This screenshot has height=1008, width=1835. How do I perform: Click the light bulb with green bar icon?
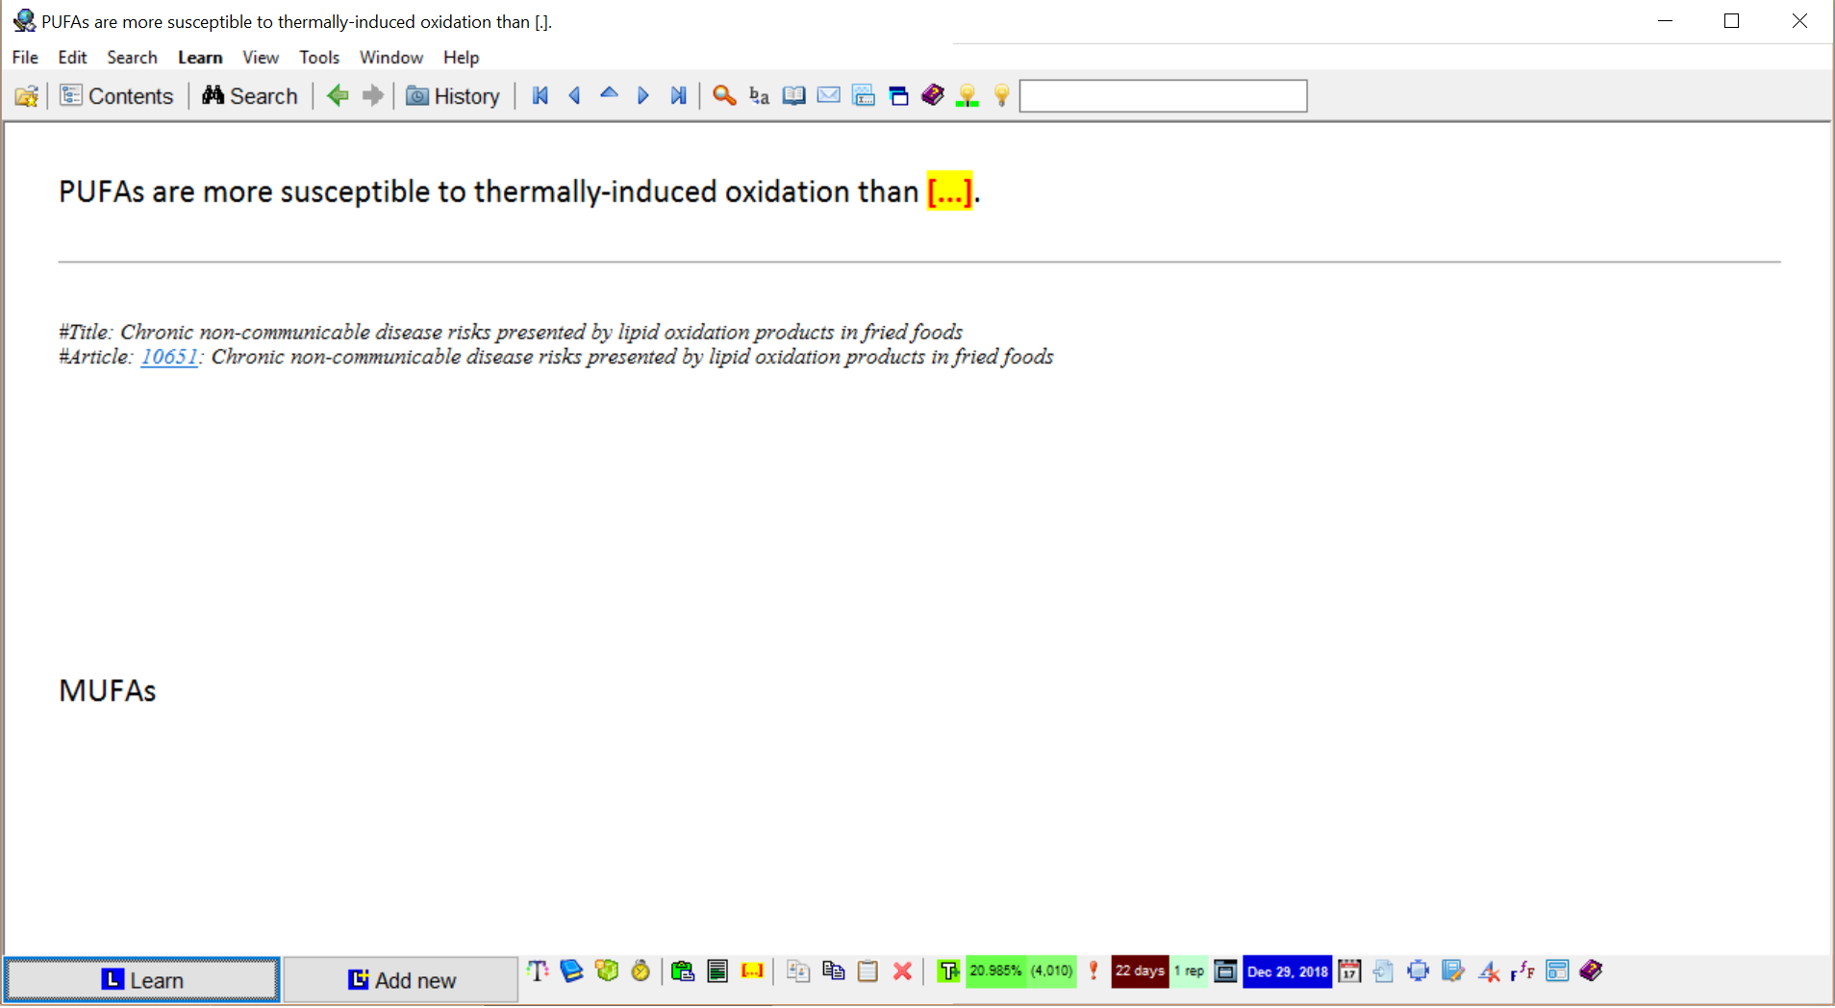(968, 96)
